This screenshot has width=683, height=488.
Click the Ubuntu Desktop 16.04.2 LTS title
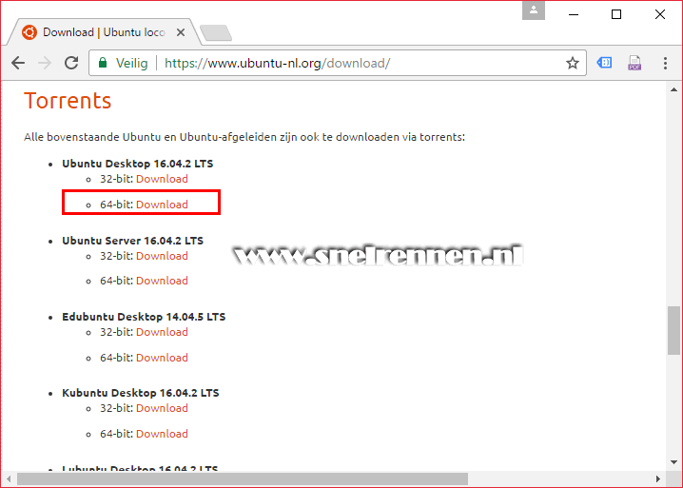click(138, 164)
